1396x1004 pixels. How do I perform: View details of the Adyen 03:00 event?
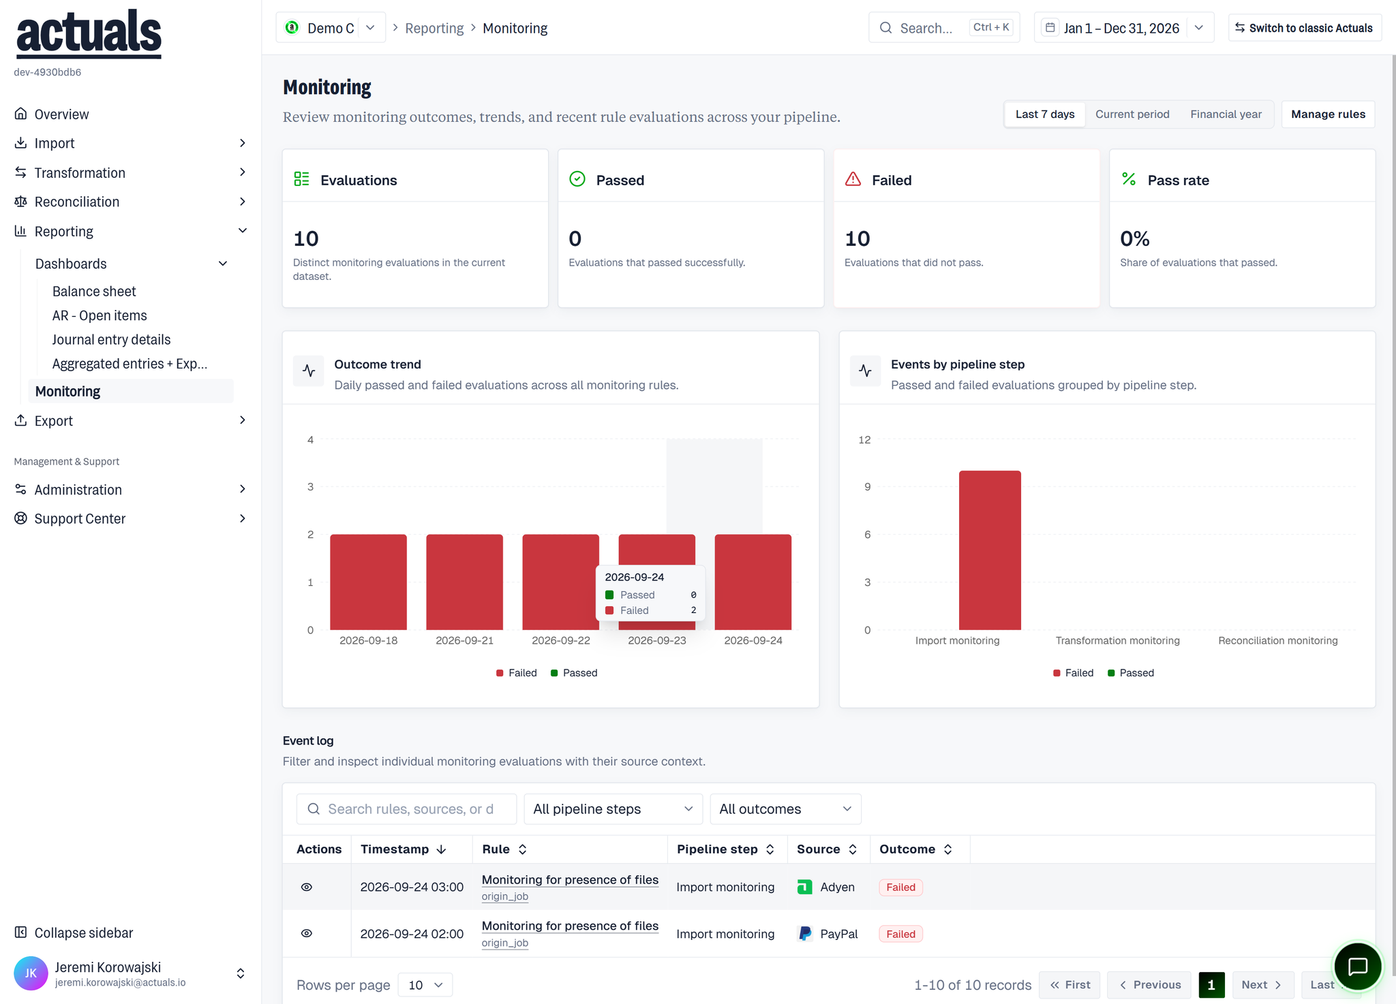pos(307,887)
